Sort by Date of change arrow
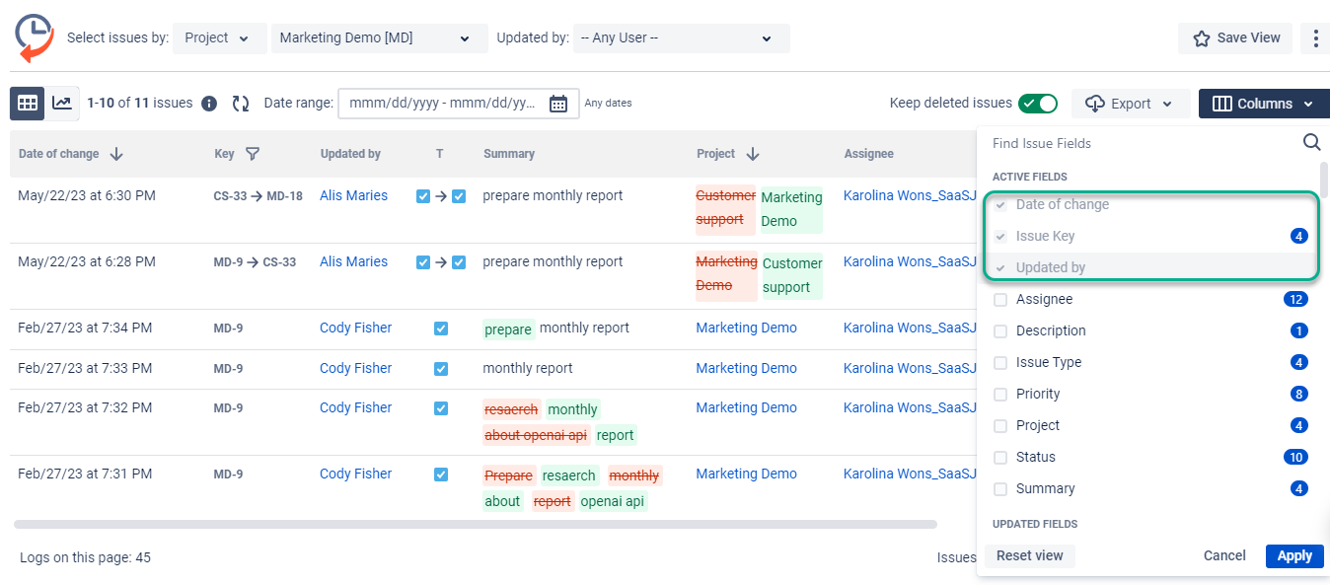1330x585 pixels. point(116,154)
